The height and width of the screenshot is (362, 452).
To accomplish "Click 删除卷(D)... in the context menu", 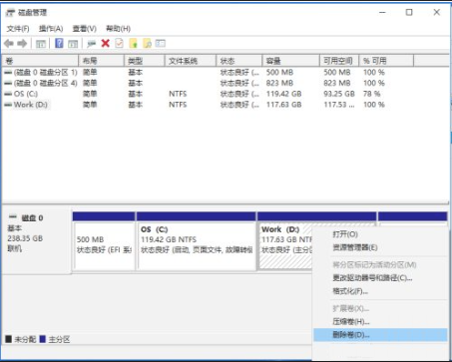I will pyautogui.click(x=380, y=335).
